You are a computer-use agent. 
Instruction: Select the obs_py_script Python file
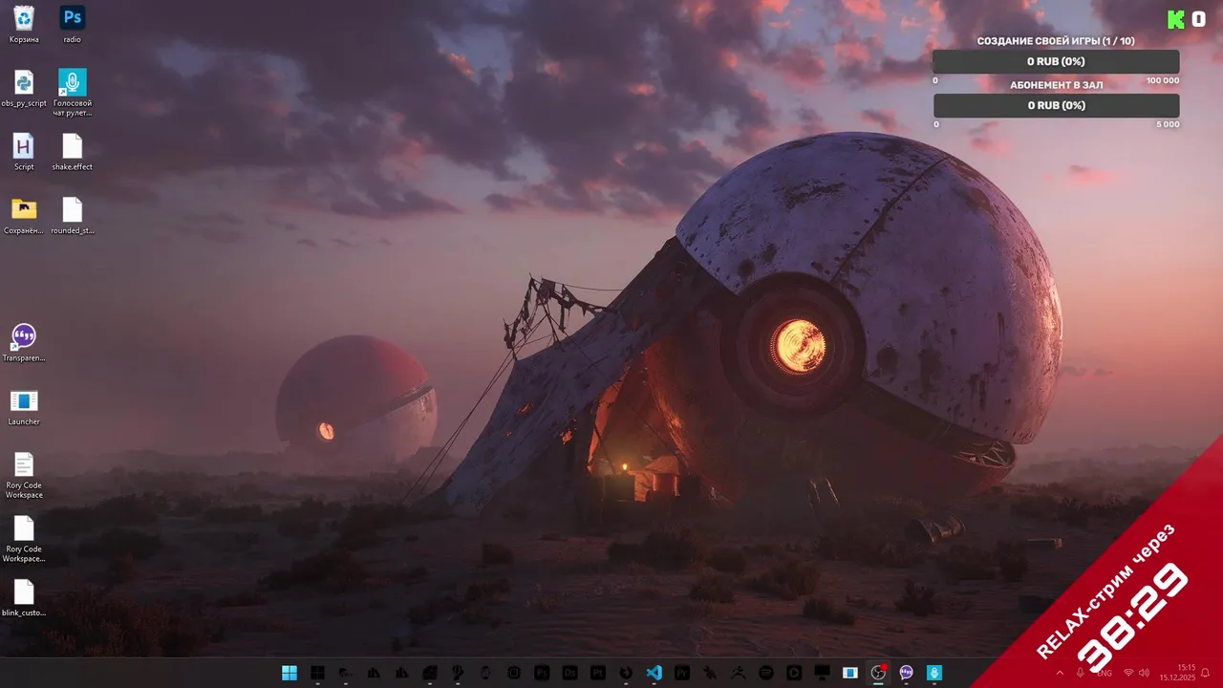coord(24,89)
